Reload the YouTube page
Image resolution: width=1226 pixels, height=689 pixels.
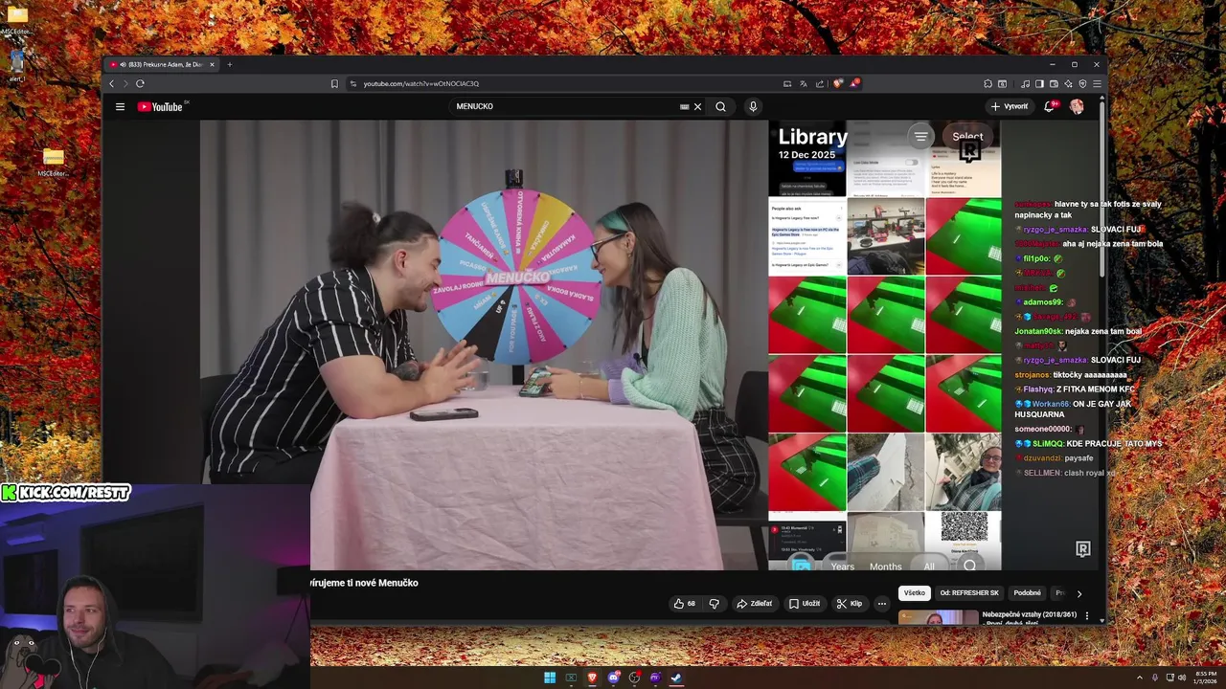click(x=140, y=83)
